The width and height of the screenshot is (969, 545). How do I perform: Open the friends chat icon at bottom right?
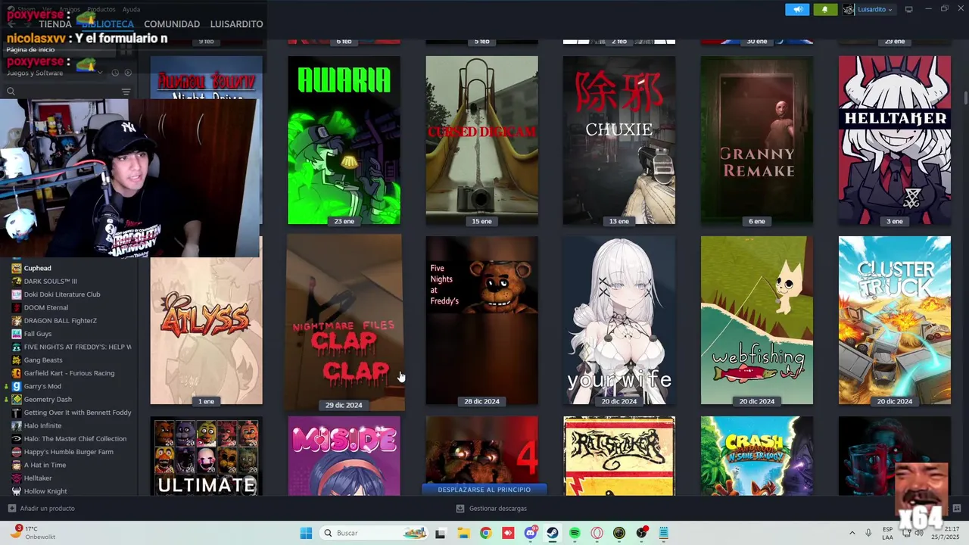point(956,509)
